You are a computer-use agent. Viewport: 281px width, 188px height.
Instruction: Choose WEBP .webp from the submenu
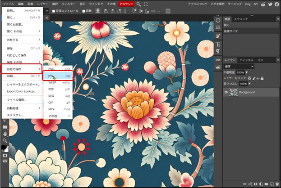click(x=58, y=83)
